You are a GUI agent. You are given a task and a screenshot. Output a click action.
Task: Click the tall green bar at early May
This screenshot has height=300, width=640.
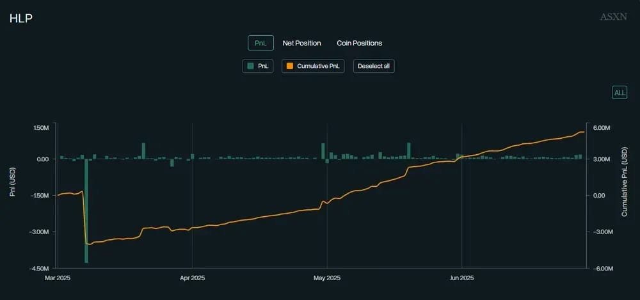point(323,151)
